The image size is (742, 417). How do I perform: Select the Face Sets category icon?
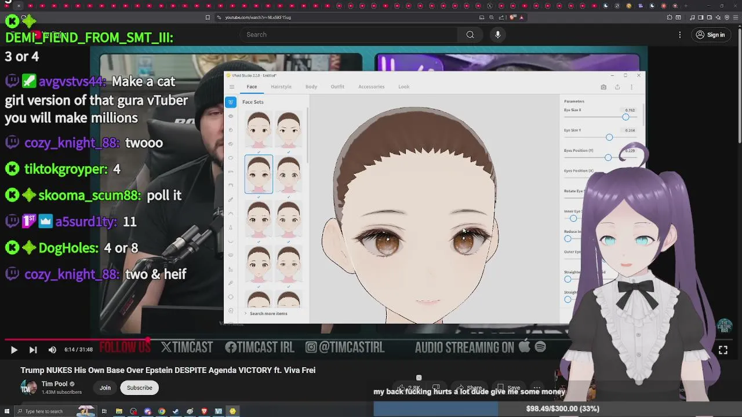click(x=231, y=102)
